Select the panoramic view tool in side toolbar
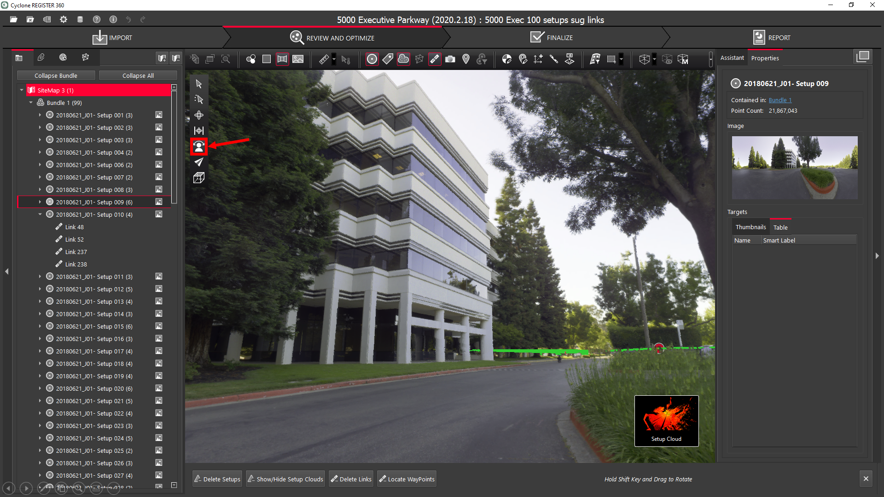 click(x=199, y=146)
